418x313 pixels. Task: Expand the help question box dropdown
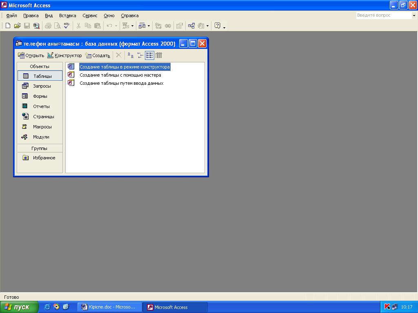(414, 15)
